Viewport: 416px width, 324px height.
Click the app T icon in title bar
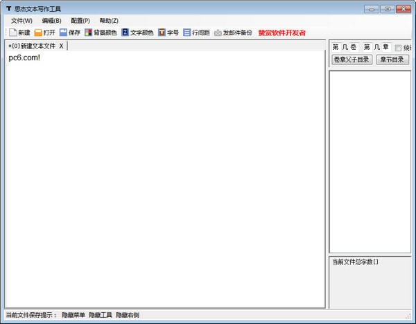(9, 9)
